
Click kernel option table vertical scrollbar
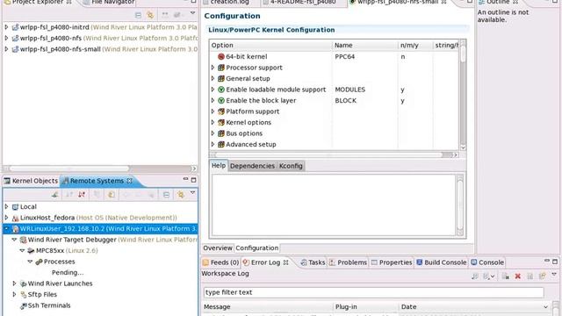[463, 95]
